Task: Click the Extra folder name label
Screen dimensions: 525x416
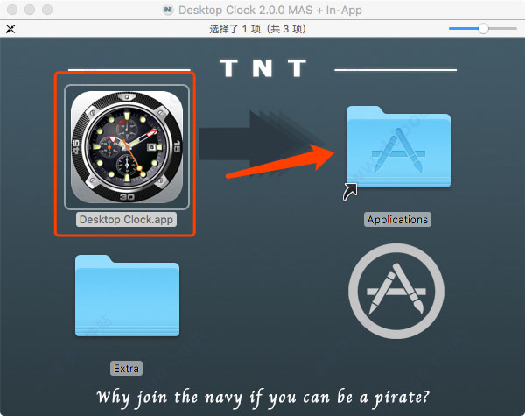Action: click(x=126, y=369)
